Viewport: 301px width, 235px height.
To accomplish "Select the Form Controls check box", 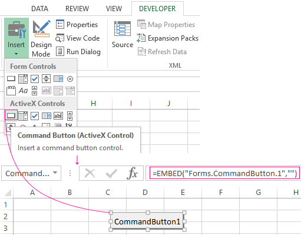I will point(35,79).
